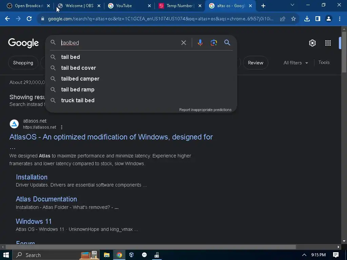
Task: Click in the search text field
Action: pos(120,43)
